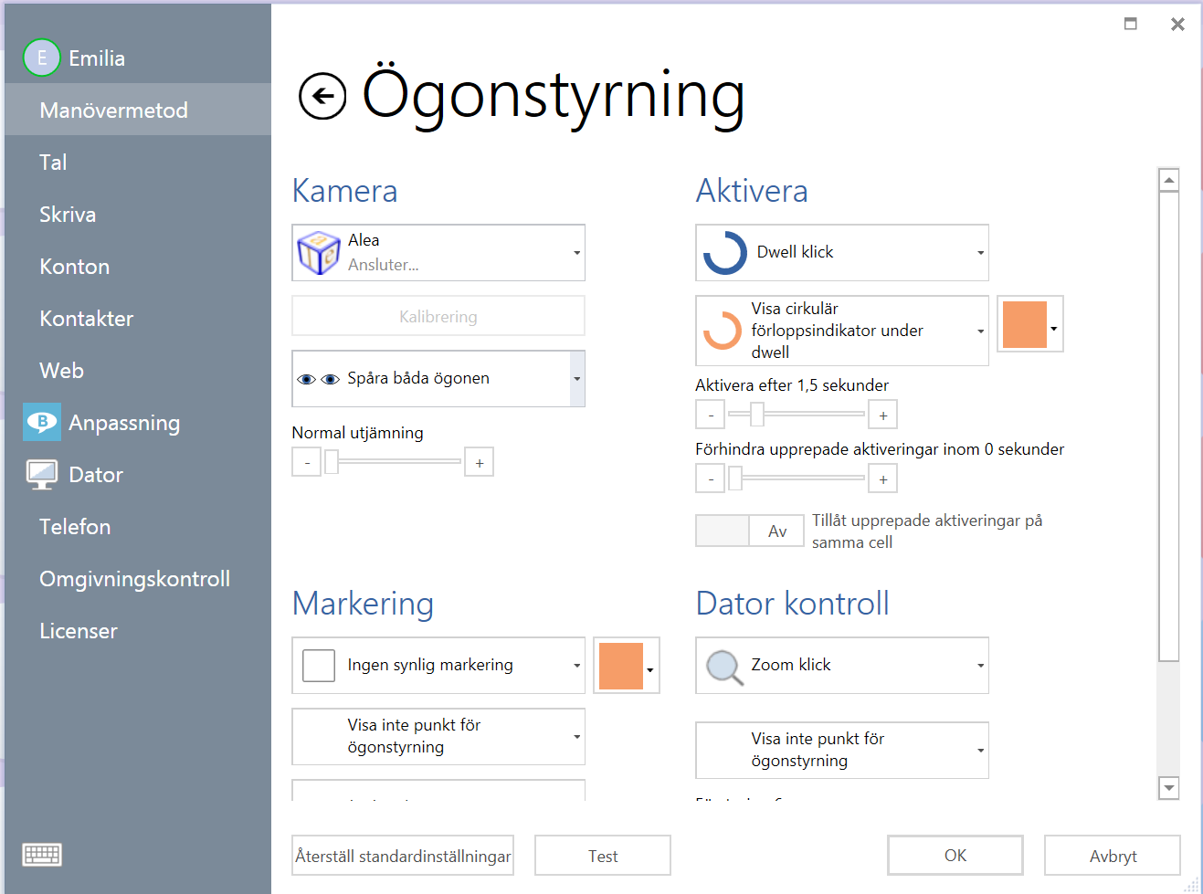The image size is (1203, 894).
Task: Open the Aktivera color swatch dropdown
Action: pos(1030,324)
